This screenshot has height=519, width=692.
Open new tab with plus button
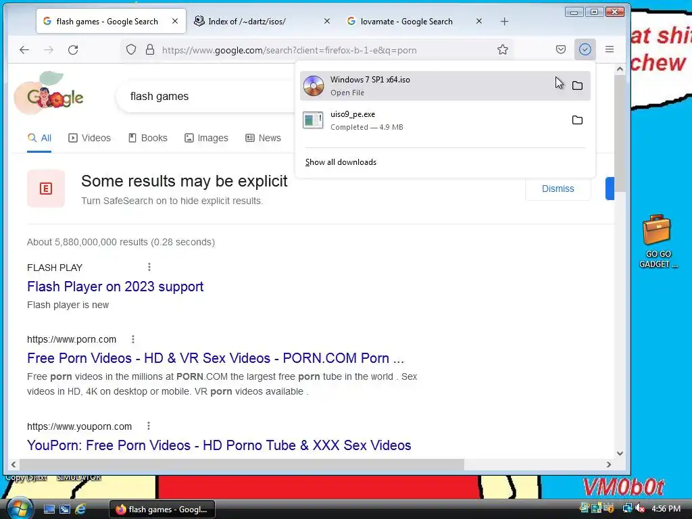pos(504,21)
